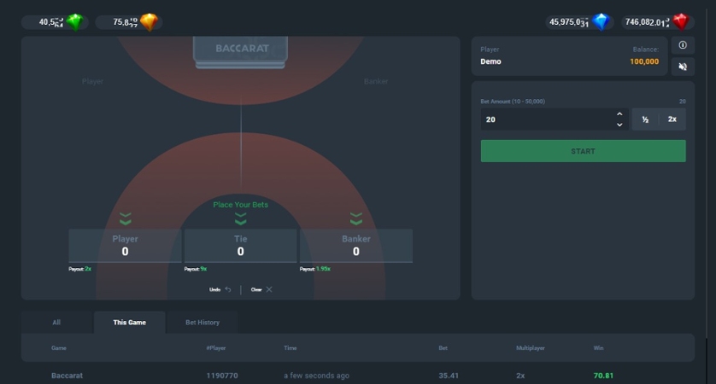Switch to the All tab
Screen dimensions: 716x384
tap(56, 323)
